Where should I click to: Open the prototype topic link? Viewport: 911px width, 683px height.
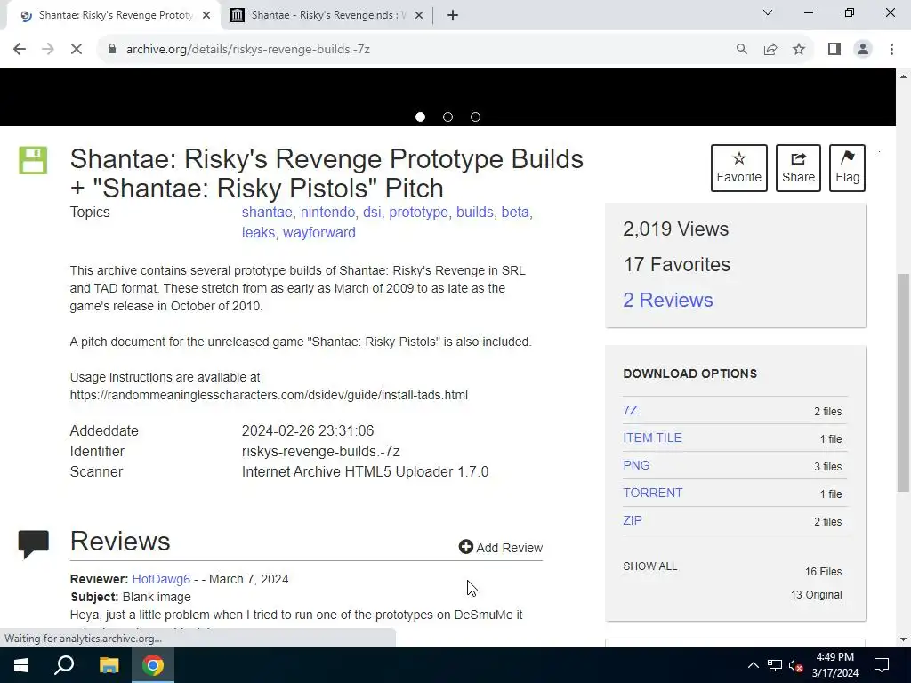[418, 212]
